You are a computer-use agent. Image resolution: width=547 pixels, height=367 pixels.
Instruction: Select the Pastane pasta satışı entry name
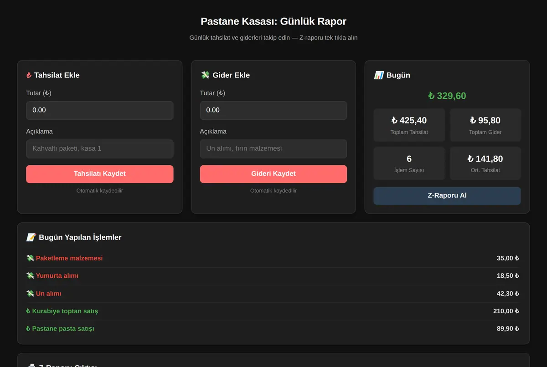click(x=63, y=329)
